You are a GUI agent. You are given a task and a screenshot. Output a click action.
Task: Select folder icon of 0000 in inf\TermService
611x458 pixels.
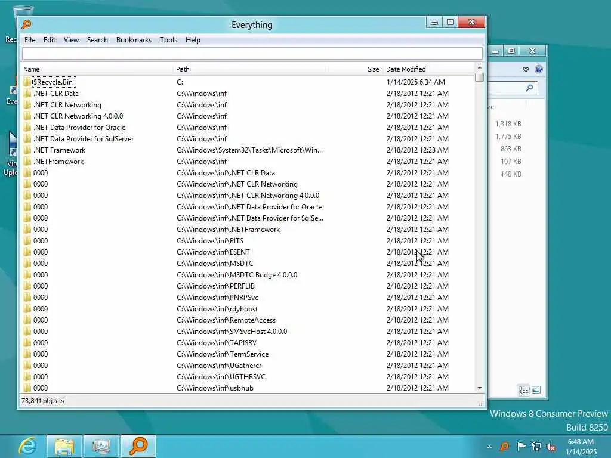pyautogui.click(x=27, y=354)
